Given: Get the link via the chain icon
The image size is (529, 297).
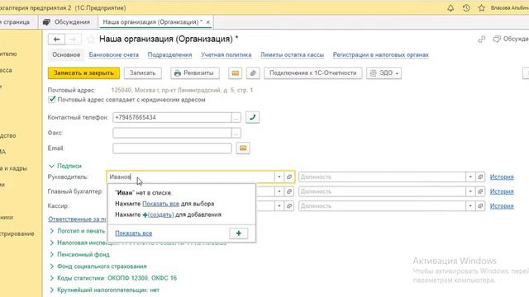Looking at the screenshot, I should click(x=481, y=40).
